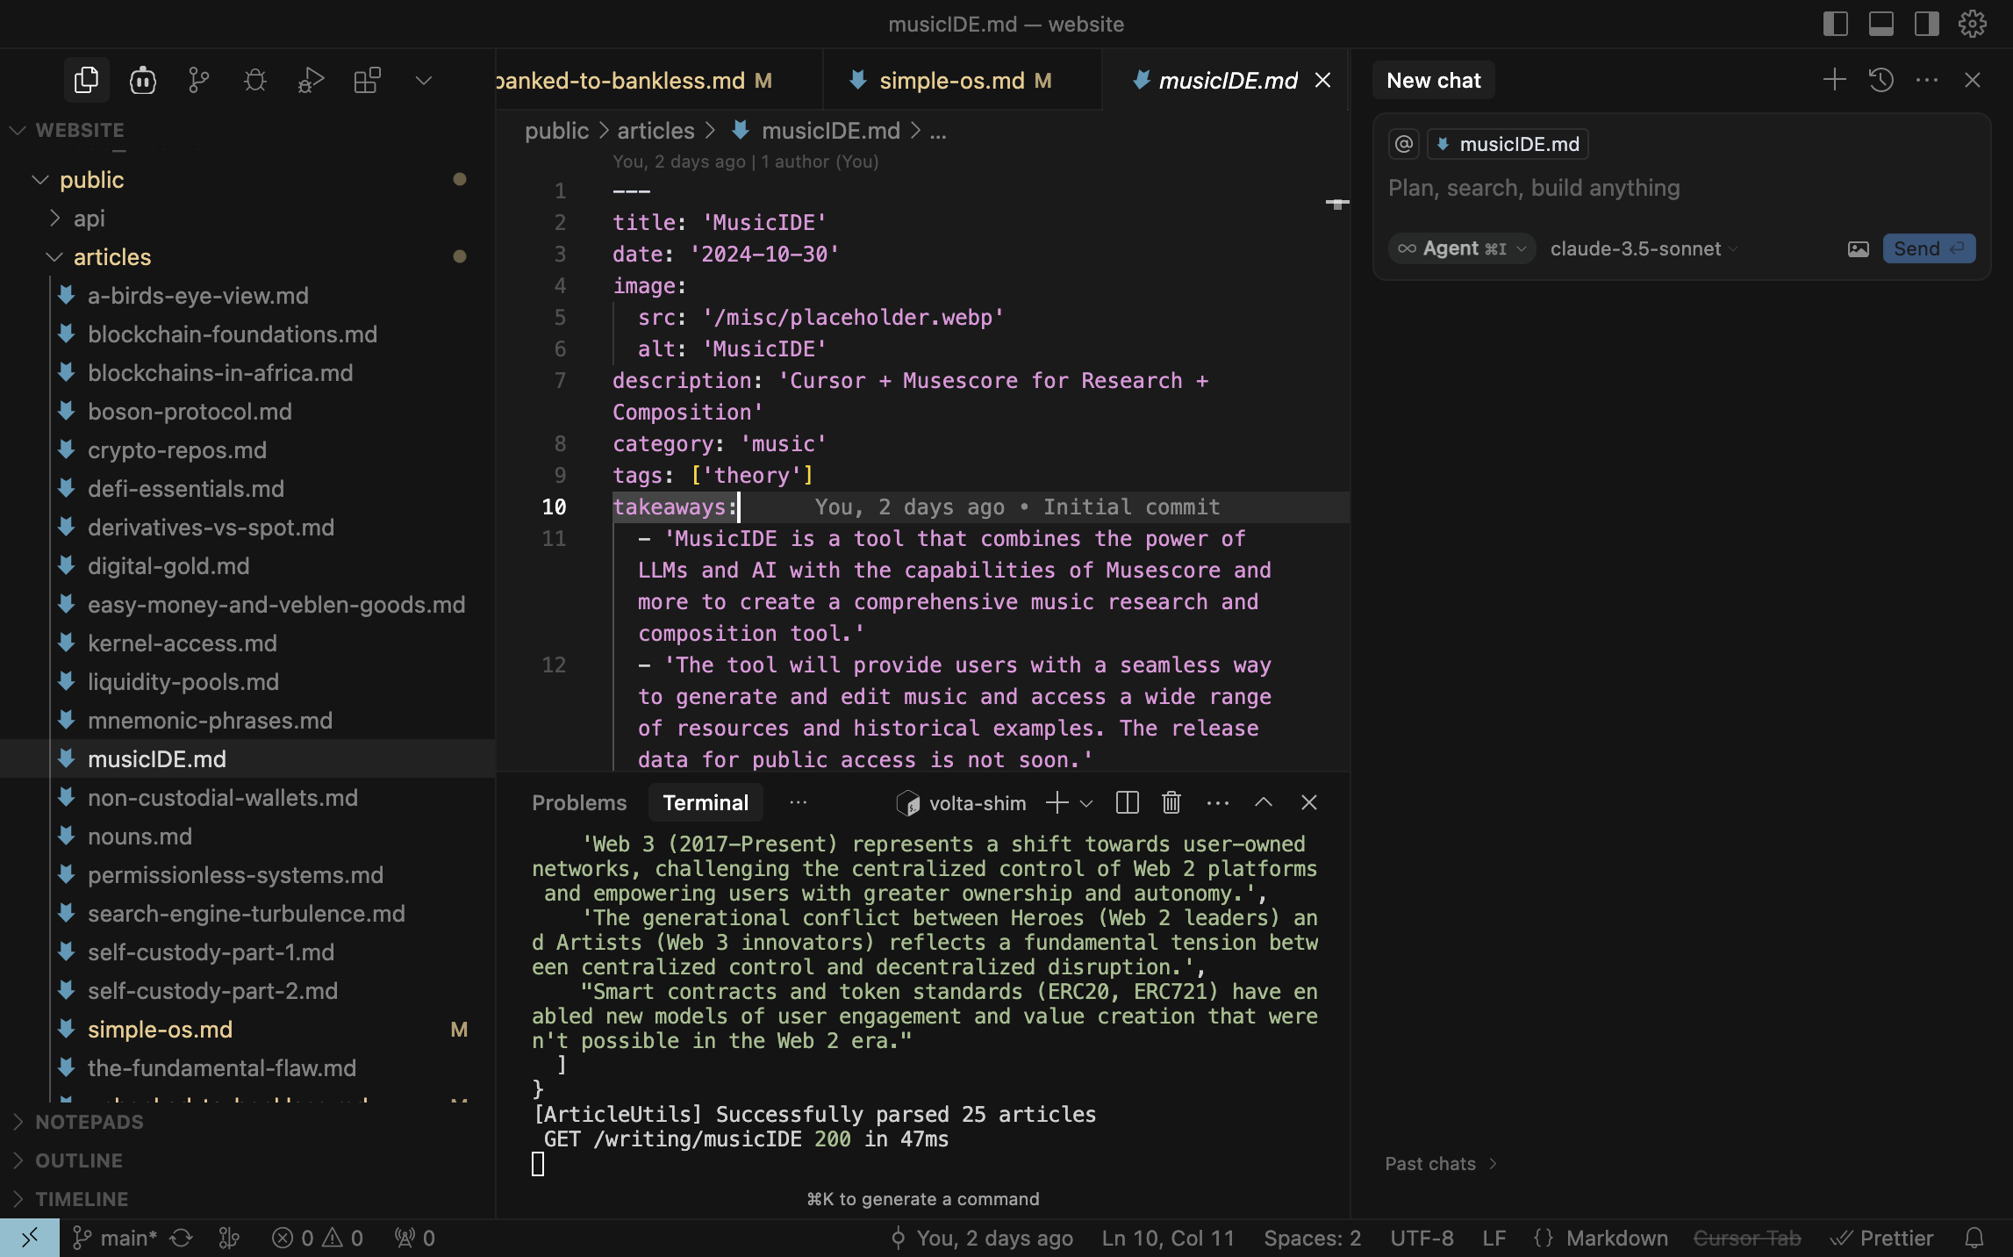
Task: Toggle bottom panel layout icon
Action: [x=1880, y=24]
